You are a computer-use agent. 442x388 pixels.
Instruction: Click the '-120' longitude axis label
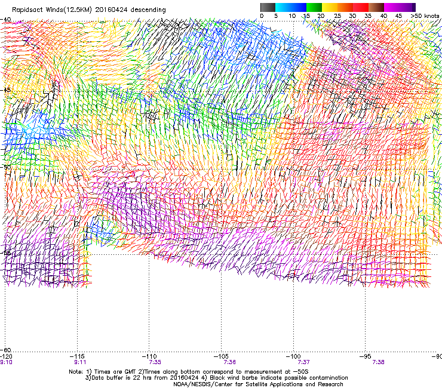click(6, 357)
